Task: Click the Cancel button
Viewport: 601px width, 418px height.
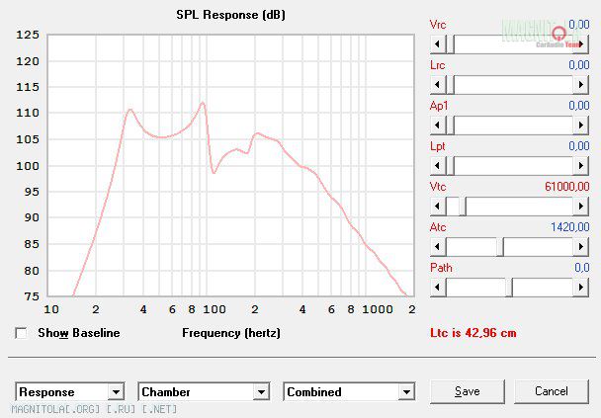Action: 552,391
